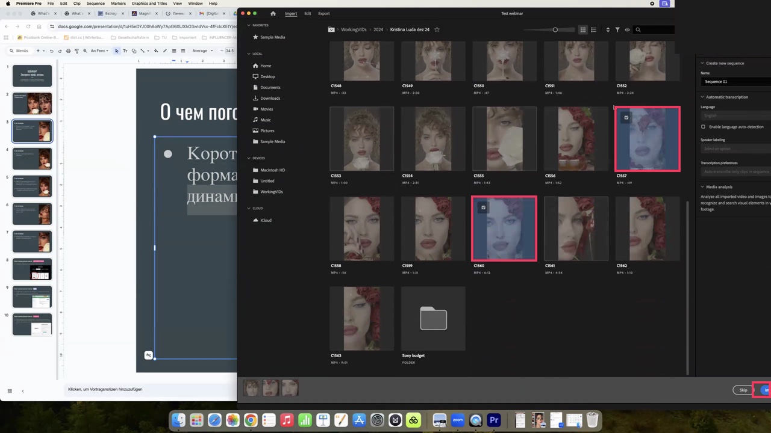Enable language auto-detection checkbox
The height and width of the screenshot is (433, 771).
pyautogui.click(x=703, y=127)
